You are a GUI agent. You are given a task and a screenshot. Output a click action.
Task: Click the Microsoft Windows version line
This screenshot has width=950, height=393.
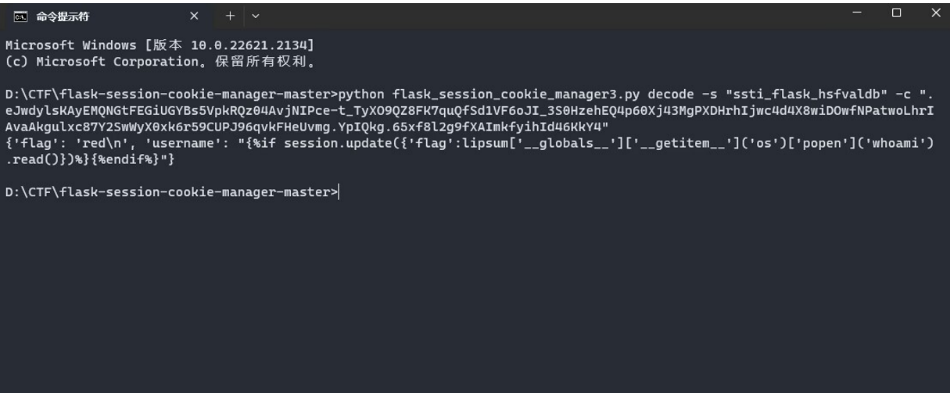pos(160,45)
